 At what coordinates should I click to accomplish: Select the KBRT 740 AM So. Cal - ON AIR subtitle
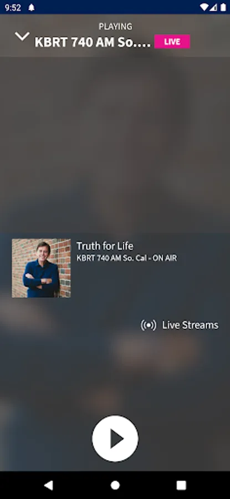click(x=126, y=258)
